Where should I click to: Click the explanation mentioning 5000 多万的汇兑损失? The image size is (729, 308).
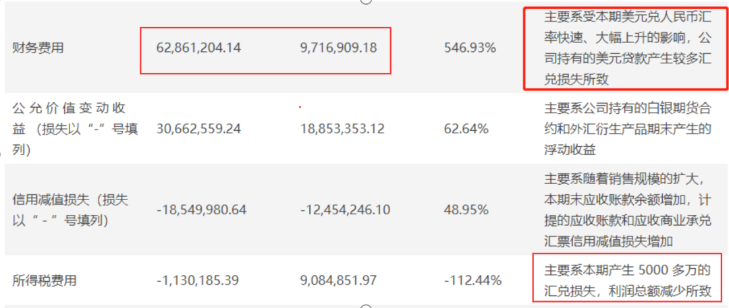pyautogui.click(x=627, y=280)
